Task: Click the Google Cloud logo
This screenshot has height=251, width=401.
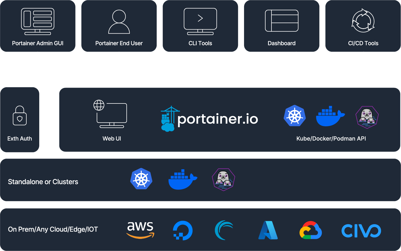Action: (311, 230)
